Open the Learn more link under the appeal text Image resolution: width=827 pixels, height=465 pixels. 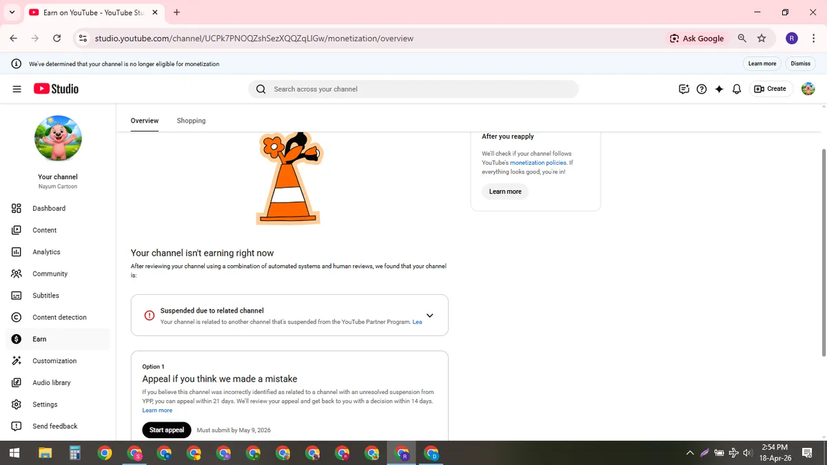[x=157, y=411]
